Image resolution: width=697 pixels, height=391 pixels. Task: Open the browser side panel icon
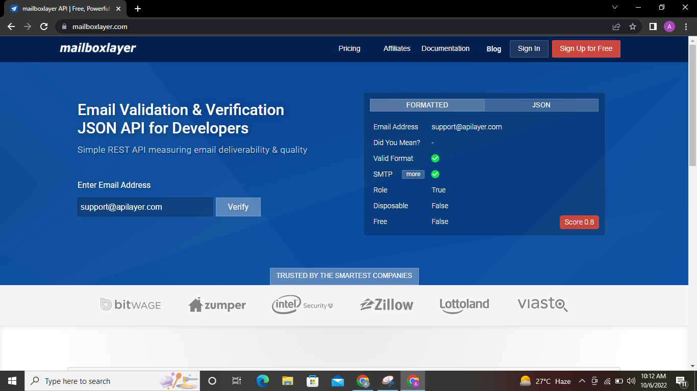653,26
